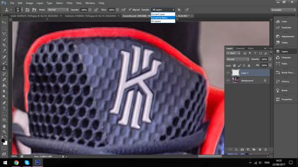
Task: Select the Pen tool
Action: (4, 103)
